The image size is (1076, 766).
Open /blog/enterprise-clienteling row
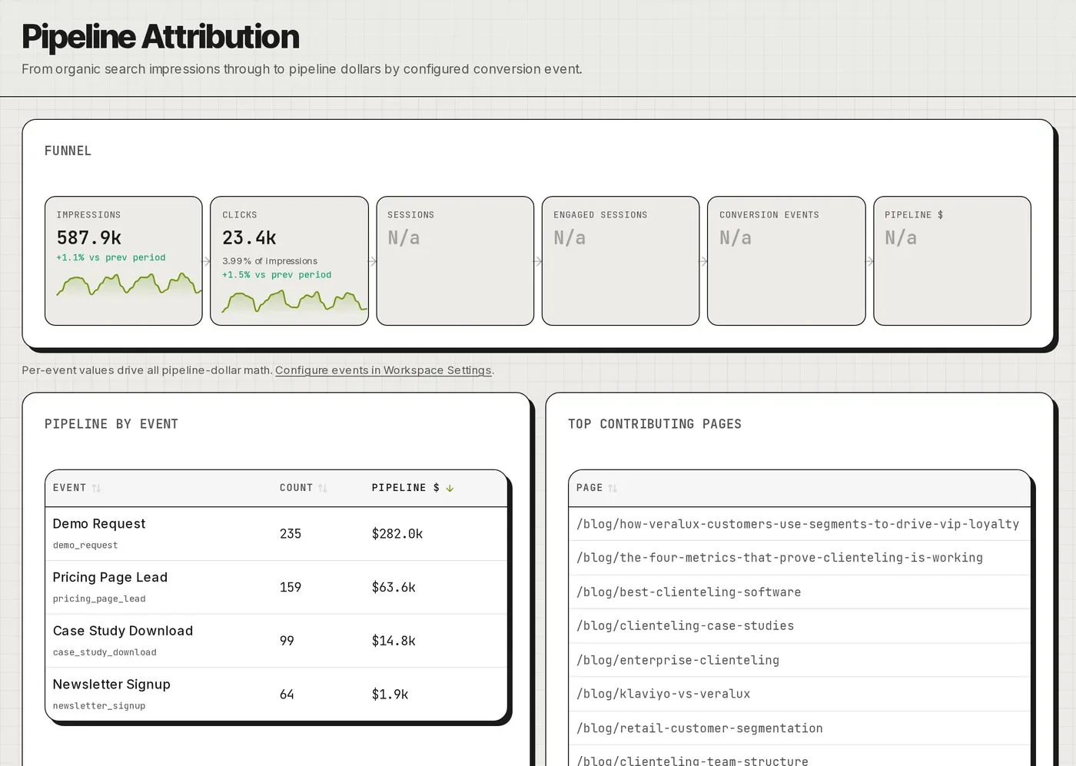tap(799, 660)
